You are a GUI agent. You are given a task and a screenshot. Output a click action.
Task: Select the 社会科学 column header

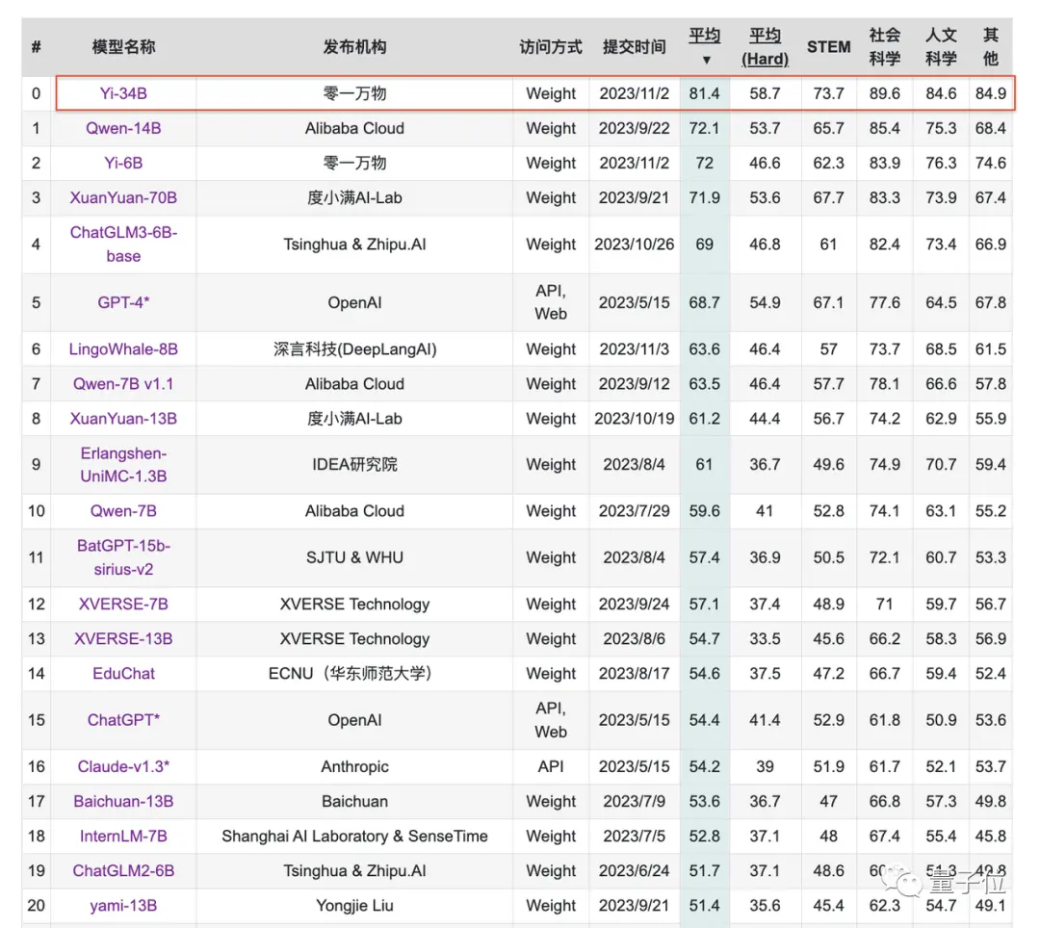(885, 47)
